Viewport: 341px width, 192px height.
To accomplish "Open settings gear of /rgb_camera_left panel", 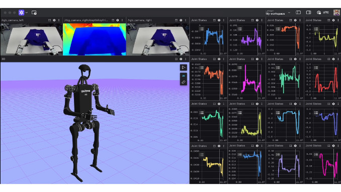I will pos(54,20).
